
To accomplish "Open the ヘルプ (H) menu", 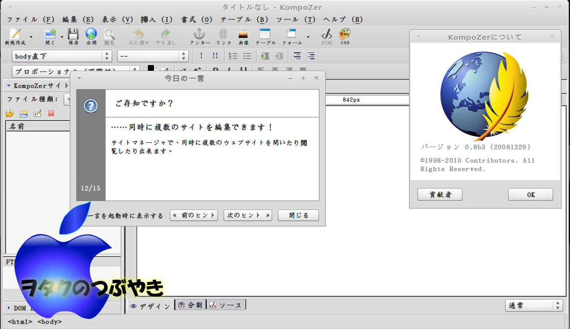I will pyautogui.click(x=343, y=19).
